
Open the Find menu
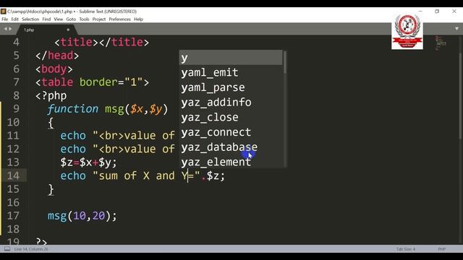(46, 19)
